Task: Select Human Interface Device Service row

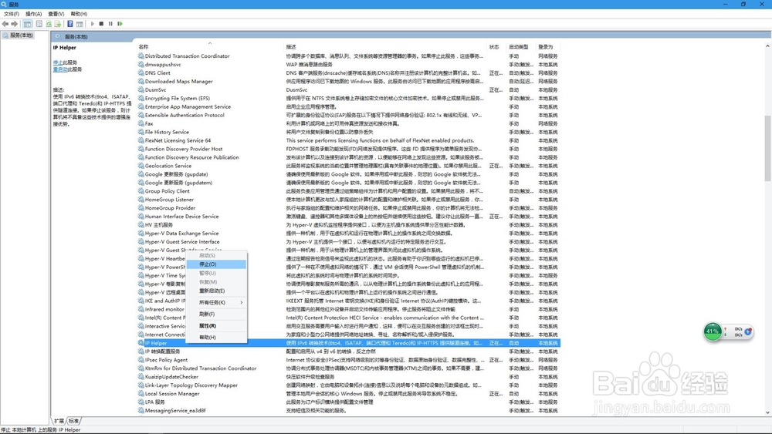Action: (349, 217)
